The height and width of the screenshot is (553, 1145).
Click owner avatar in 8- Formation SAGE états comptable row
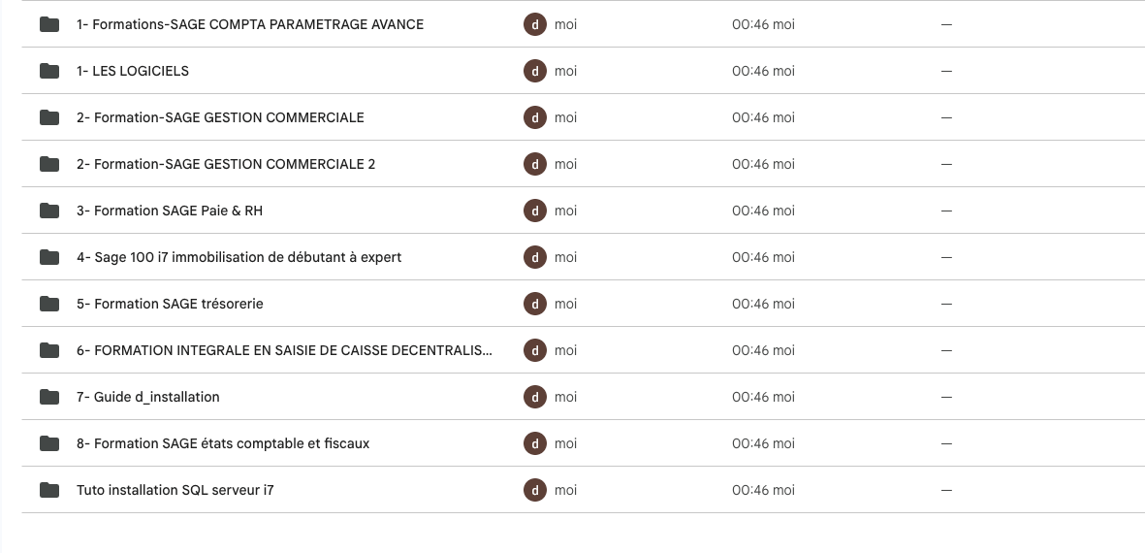[x=534, y=443]
